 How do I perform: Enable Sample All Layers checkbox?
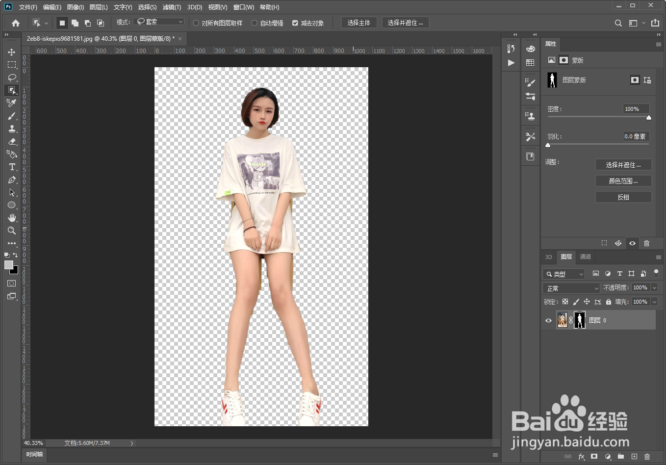(x=196, y=23)
